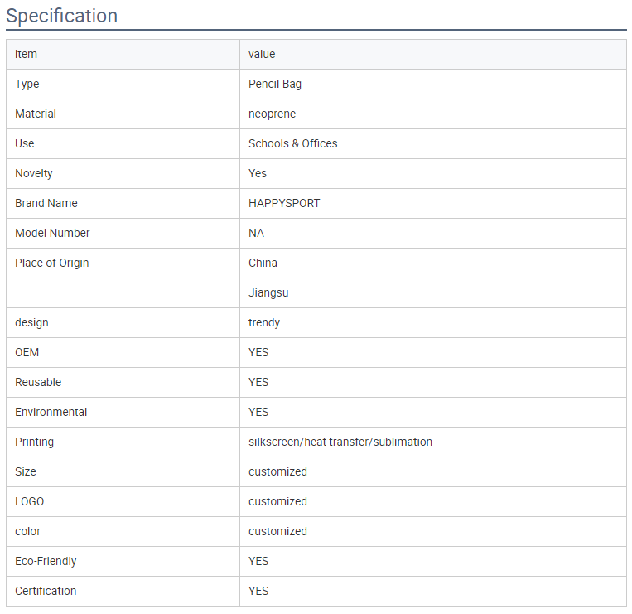Viewport: 632px width, 614px height.
Task: Click the Jiangsu cell
Action: pos(433,292)
